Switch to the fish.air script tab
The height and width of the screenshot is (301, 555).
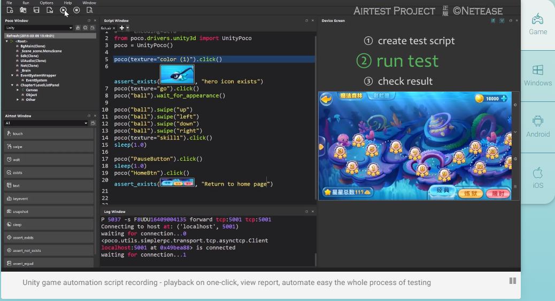tap(106, 28)
